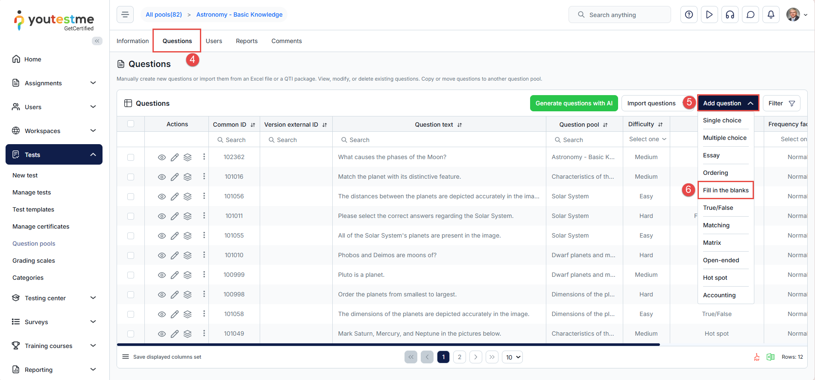This screenshot has width=815, height=380.
Task: Click the headset support icon
Action: tap(730, 15)
